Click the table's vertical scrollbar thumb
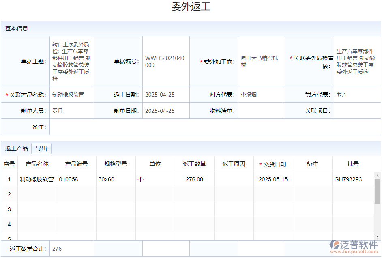This screenshot has height=258, width=382. coord(377,191)
